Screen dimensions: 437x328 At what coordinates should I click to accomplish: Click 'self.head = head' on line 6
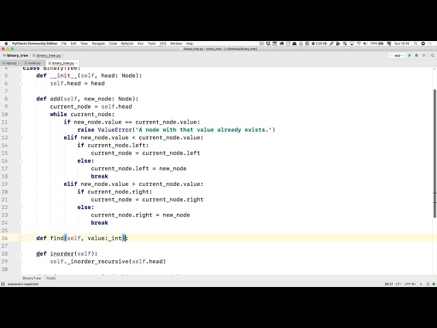coord(77,83)
